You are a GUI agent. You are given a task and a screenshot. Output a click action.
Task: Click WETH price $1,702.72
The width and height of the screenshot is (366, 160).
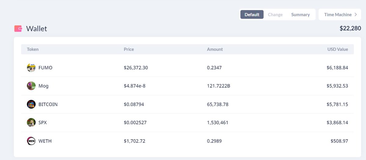(134, 141)
